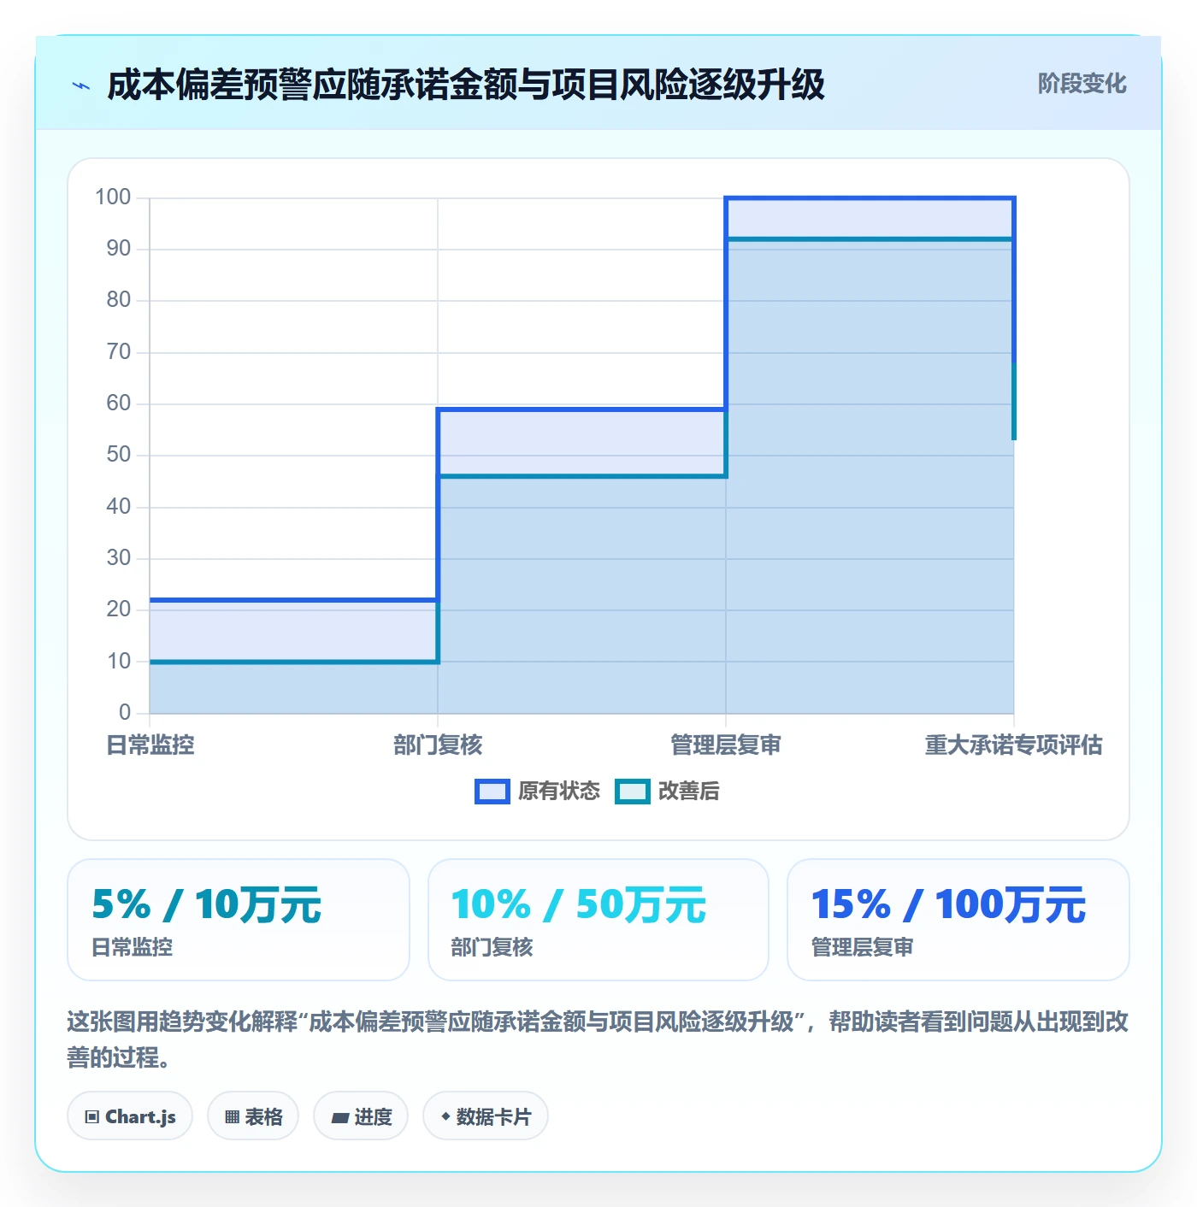Click the 阶段变化 label in the header

(1082, 84)
